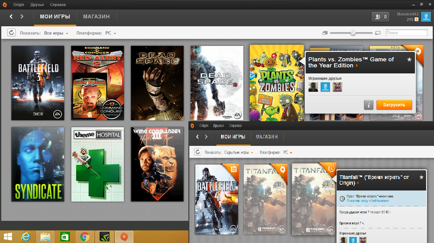Click Origin logo in the second window
434x243 pixels.
[x=192, y=126]
